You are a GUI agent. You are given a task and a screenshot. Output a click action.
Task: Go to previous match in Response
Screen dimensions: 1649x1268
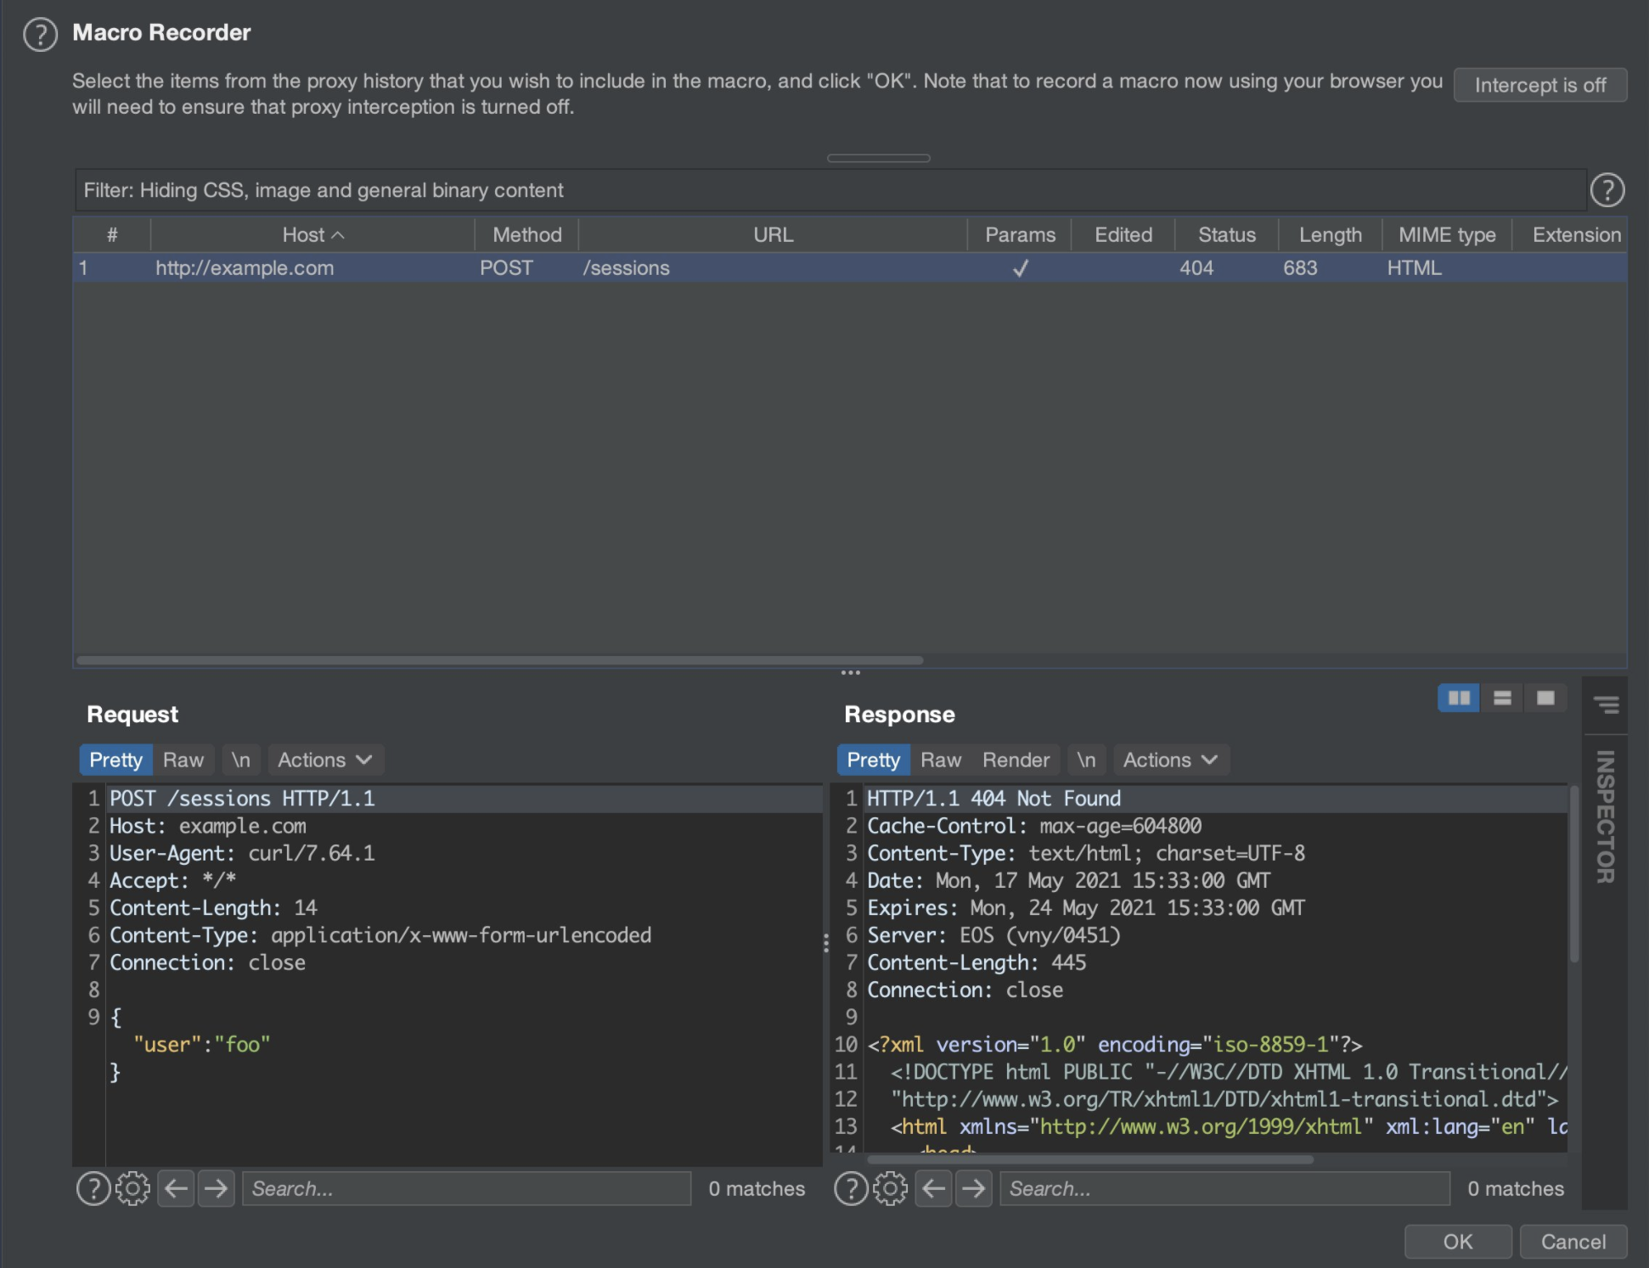[933, 1188]
